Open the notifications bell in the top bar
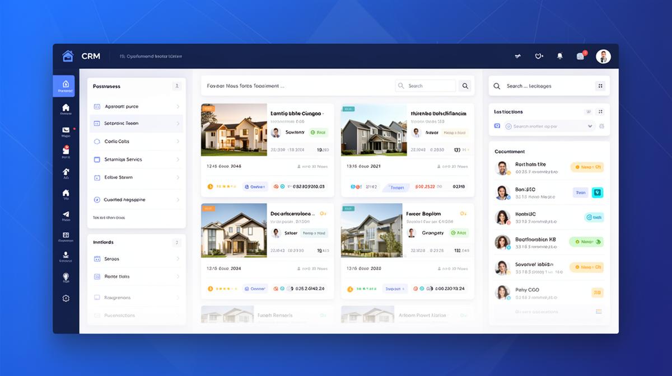This screenshot has width=672, height=376. [x=560, y=56]
